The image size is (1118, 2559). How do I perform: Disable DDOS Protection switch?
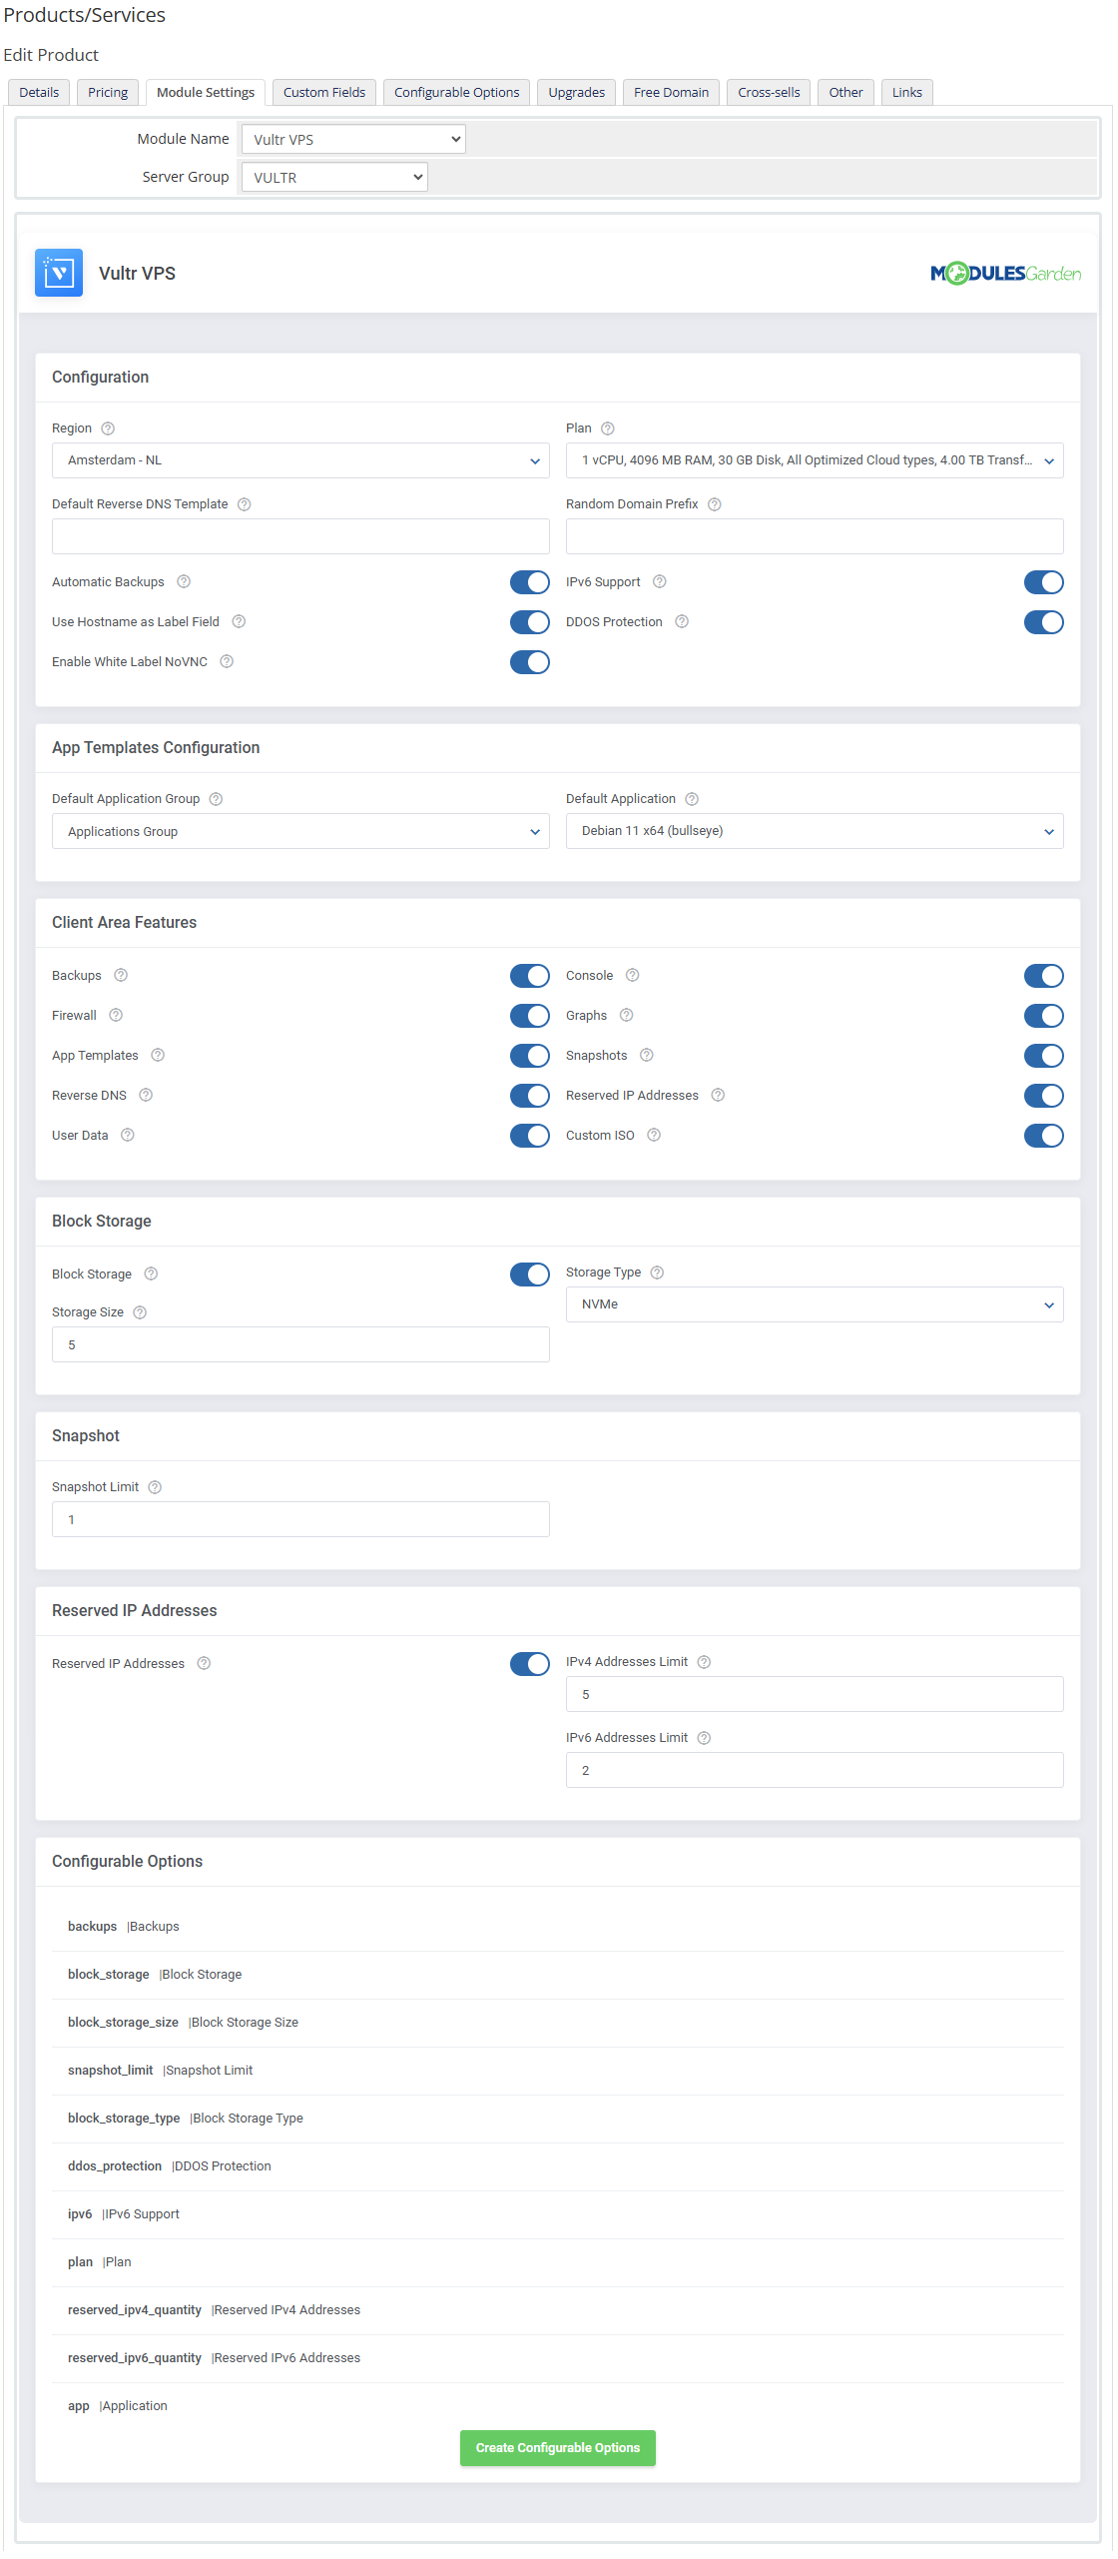1043,622
